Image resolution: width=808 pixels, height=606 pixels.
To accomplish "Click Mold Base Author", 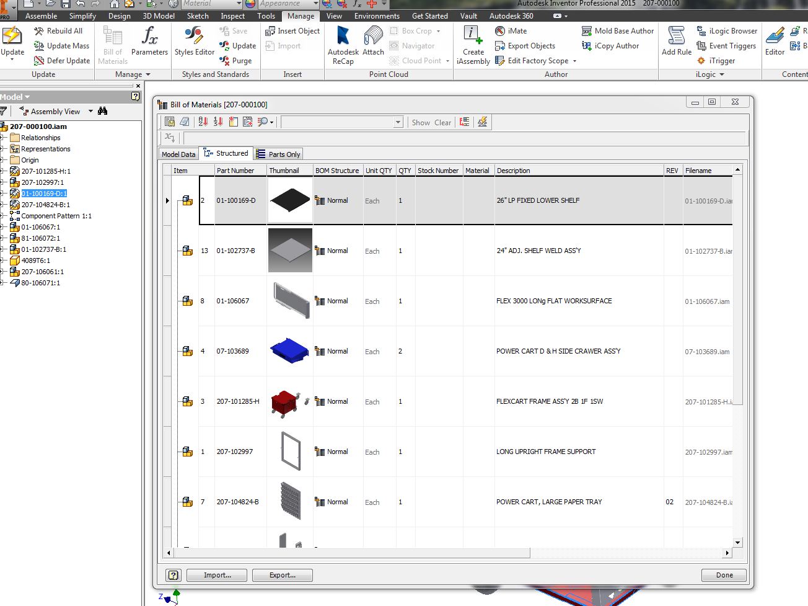I will coord(618,31).
